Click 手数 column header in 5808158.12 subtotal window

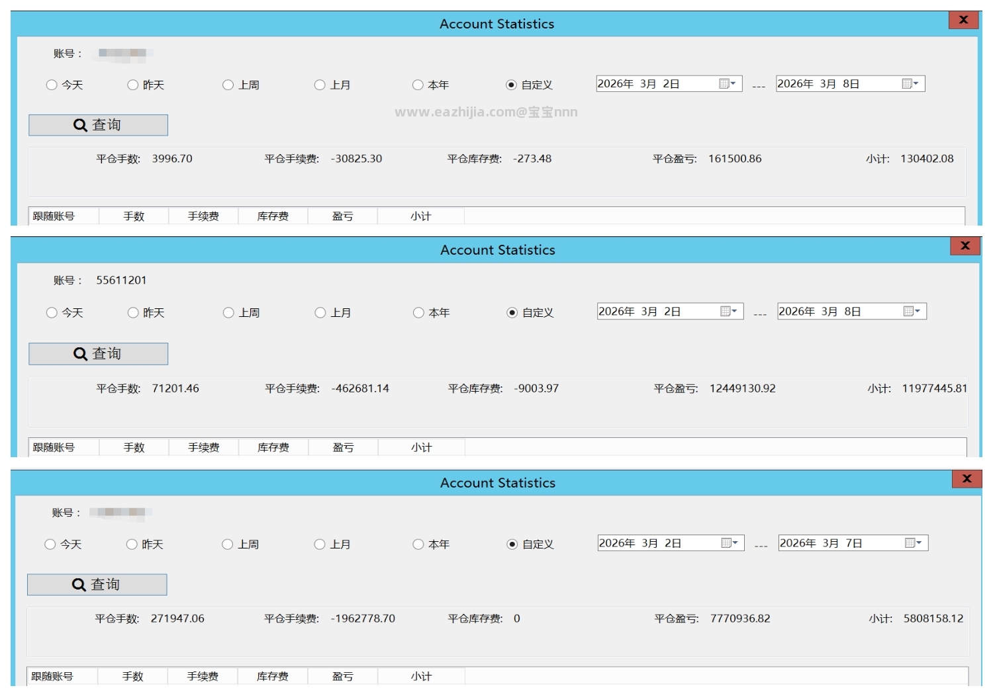click(132, 676)
